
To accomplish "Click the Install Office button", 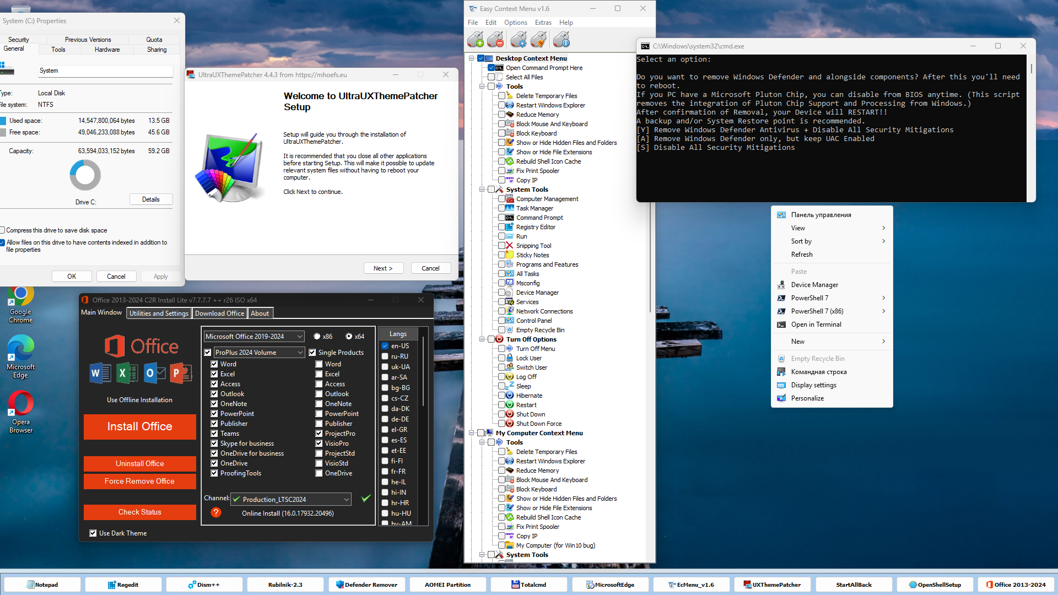I will (140, 426).
